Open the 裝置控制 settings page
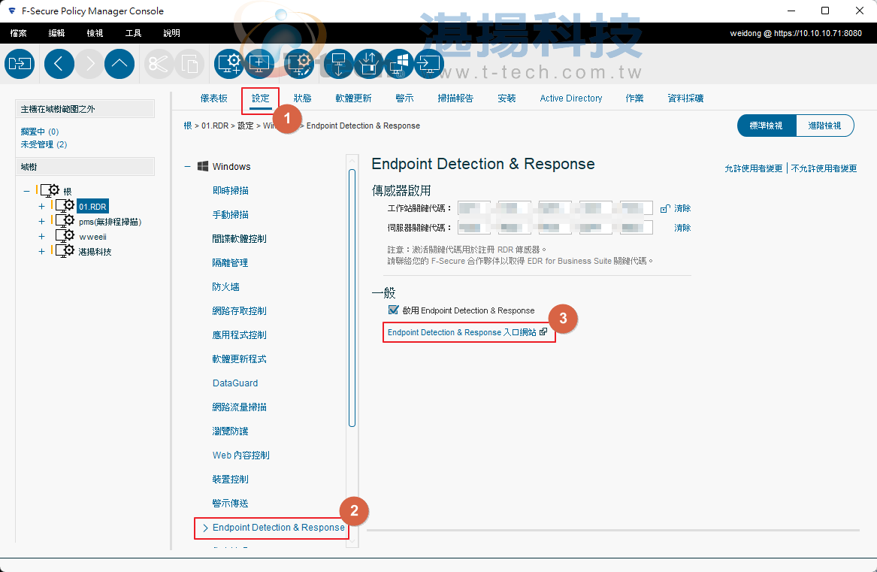This screenshot has width=877, height=572. (x=231, y=480)
